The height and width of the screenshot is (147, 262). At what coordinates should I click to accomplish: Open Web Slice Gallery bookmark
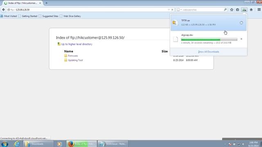pos(70,16)
